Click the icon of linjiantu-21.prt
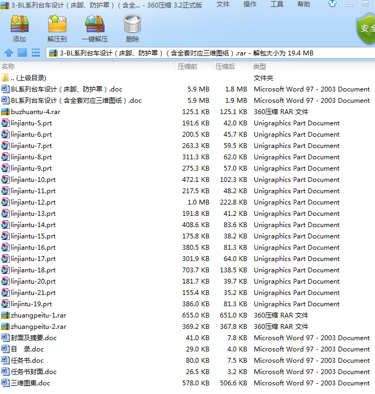375x394 pixels. (x=5, y=293)
